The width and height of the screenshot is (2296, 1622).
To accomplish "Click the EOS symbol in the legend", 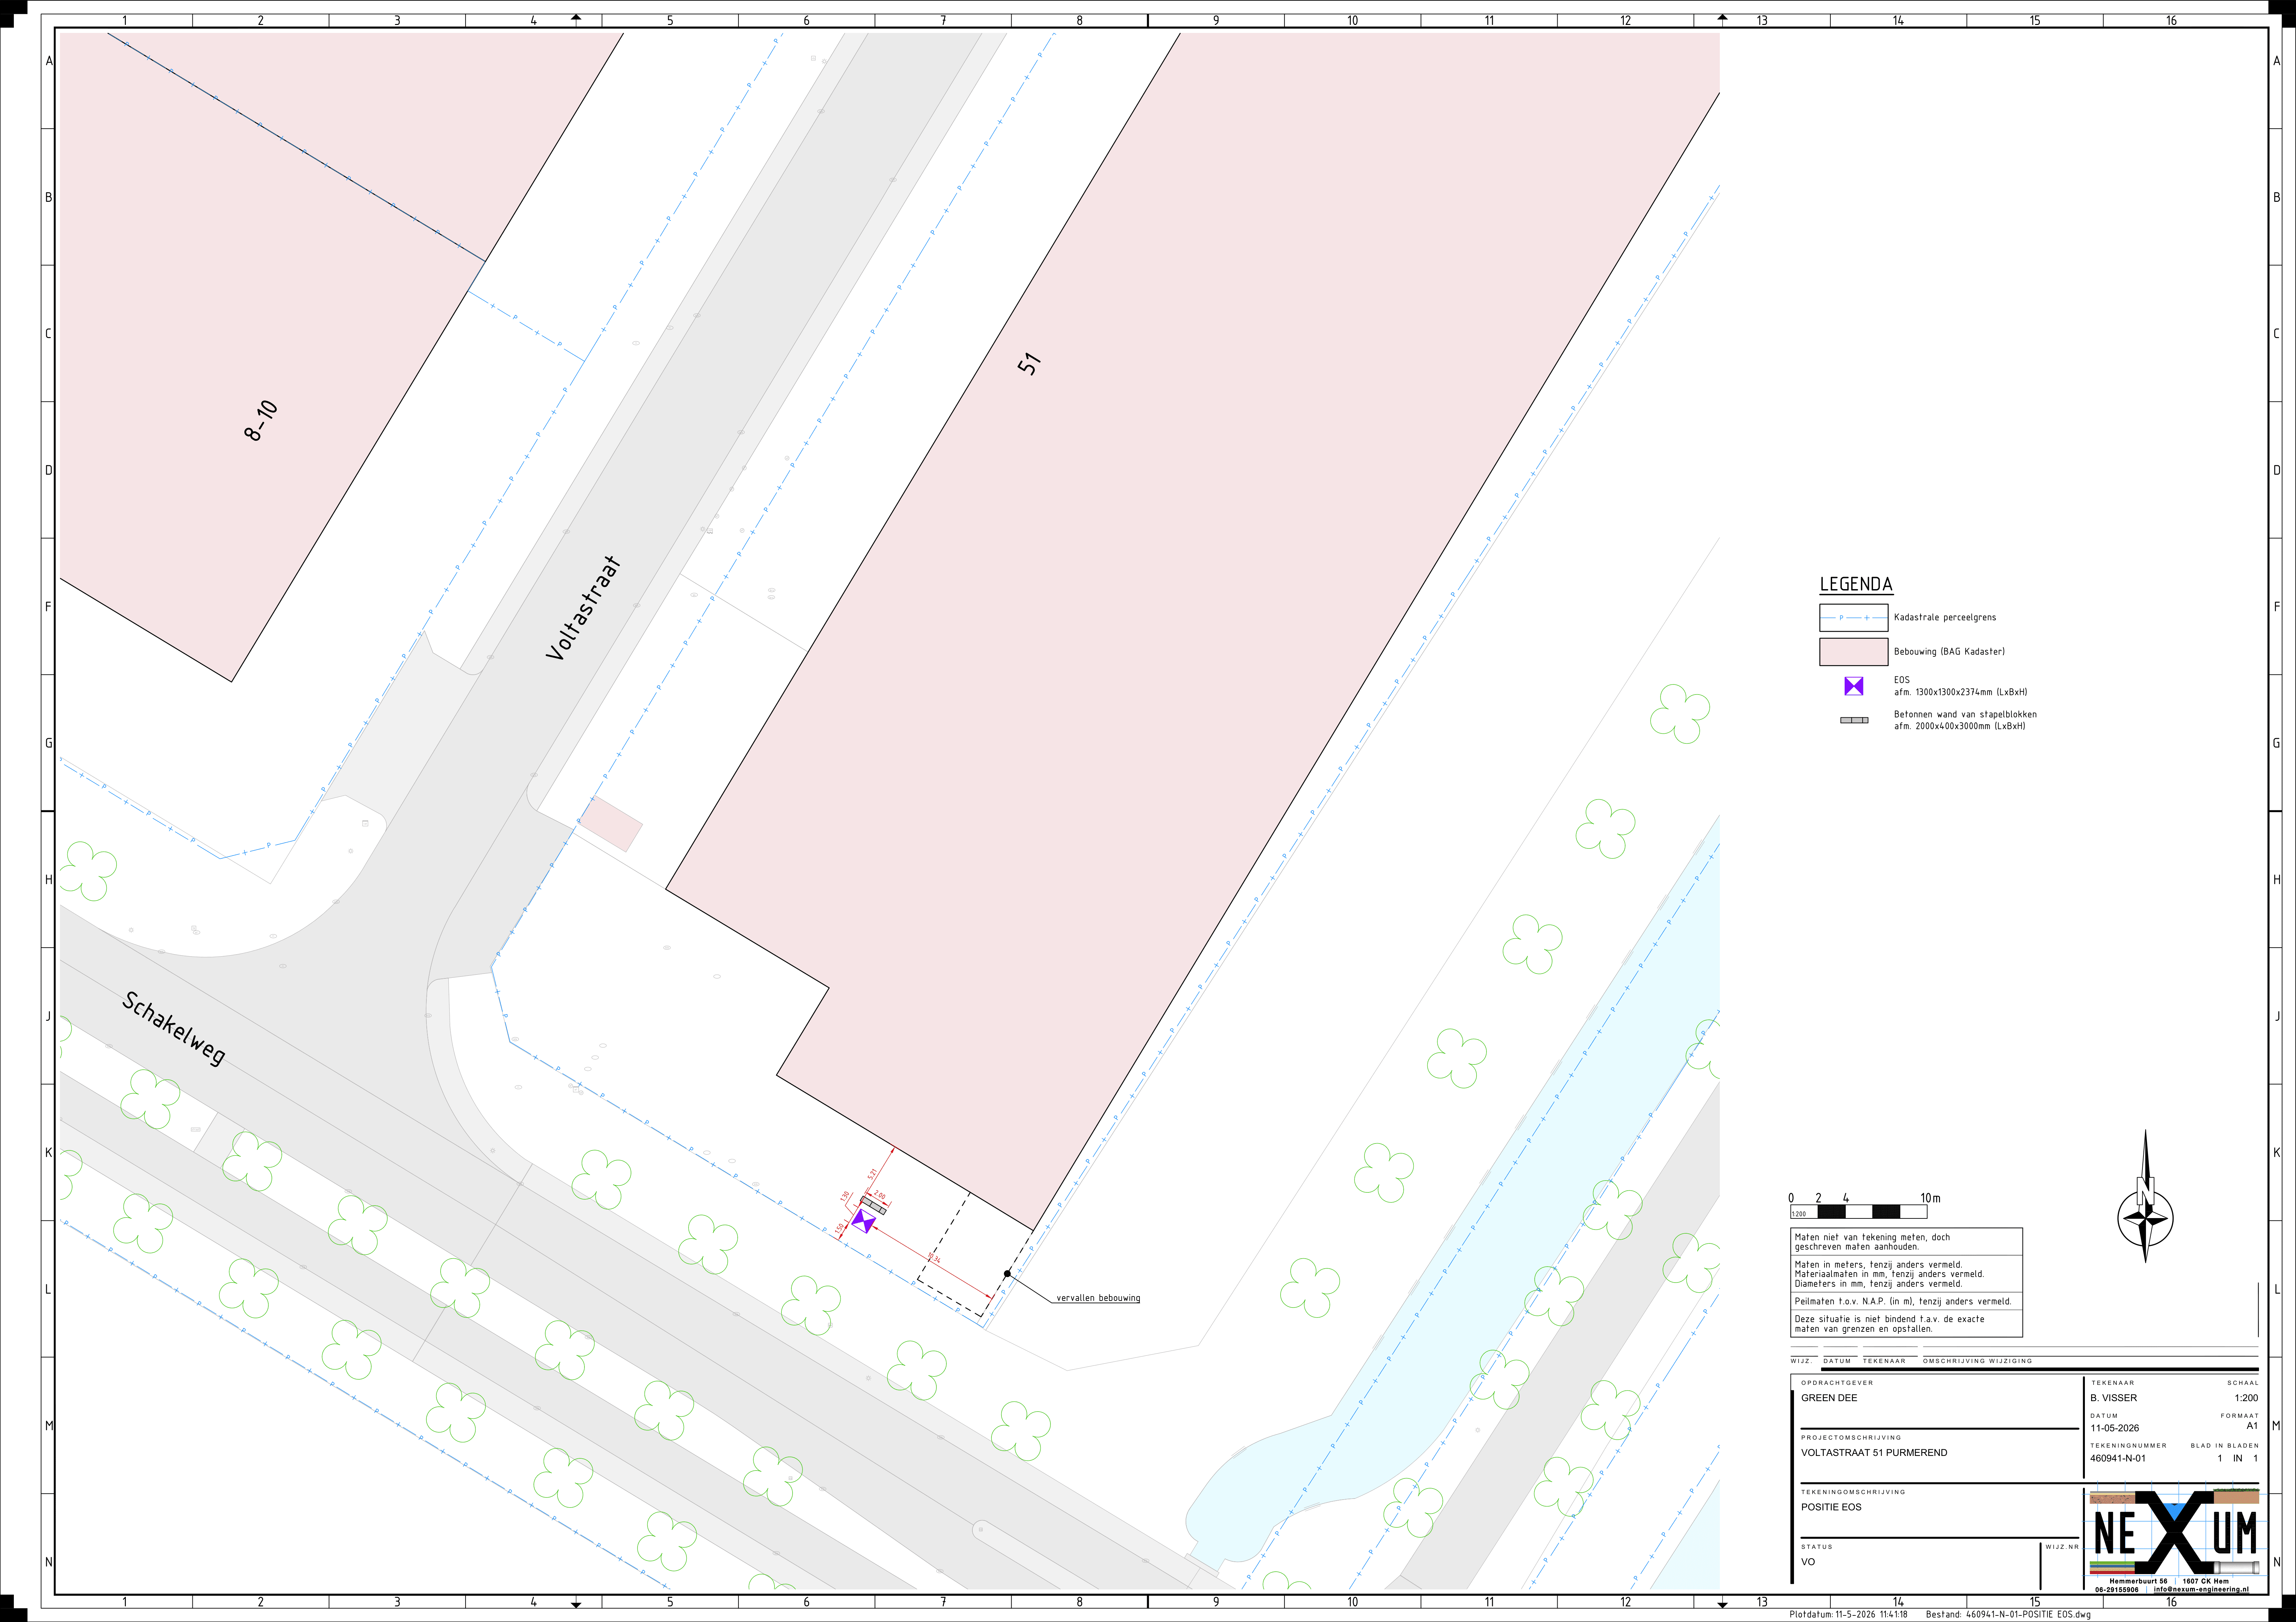I will [x=1854, y=686].
